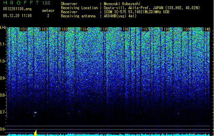Click the 1138 time marker
Viewport: 214px width, 136px height.
pyautogui.click(x=165, y=29)
